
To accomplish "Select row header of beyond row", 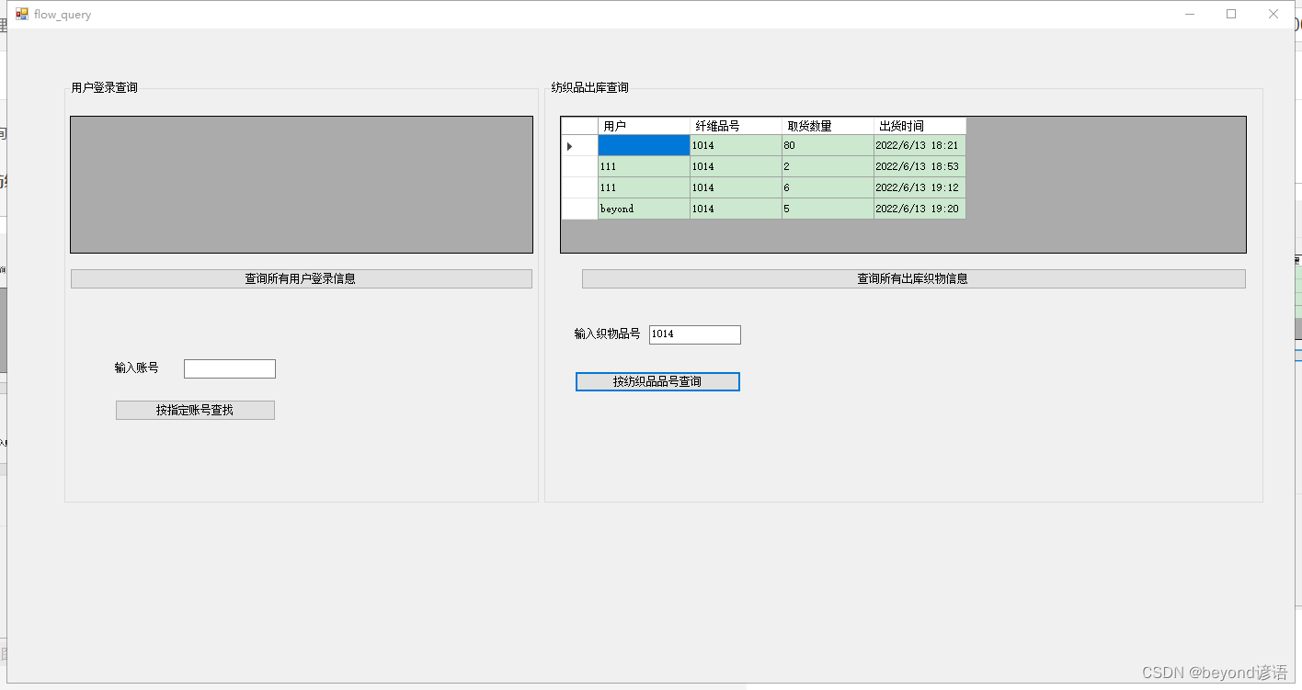I will (579, 209).
